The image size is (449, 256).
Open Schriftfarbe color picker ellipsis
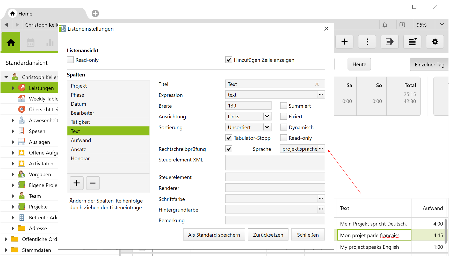321,199
